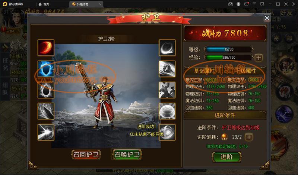Viewport: 298px width, 175px height.
Task: Click the 召唤护卫 summon guard button
Action: (x=127, y=155)
